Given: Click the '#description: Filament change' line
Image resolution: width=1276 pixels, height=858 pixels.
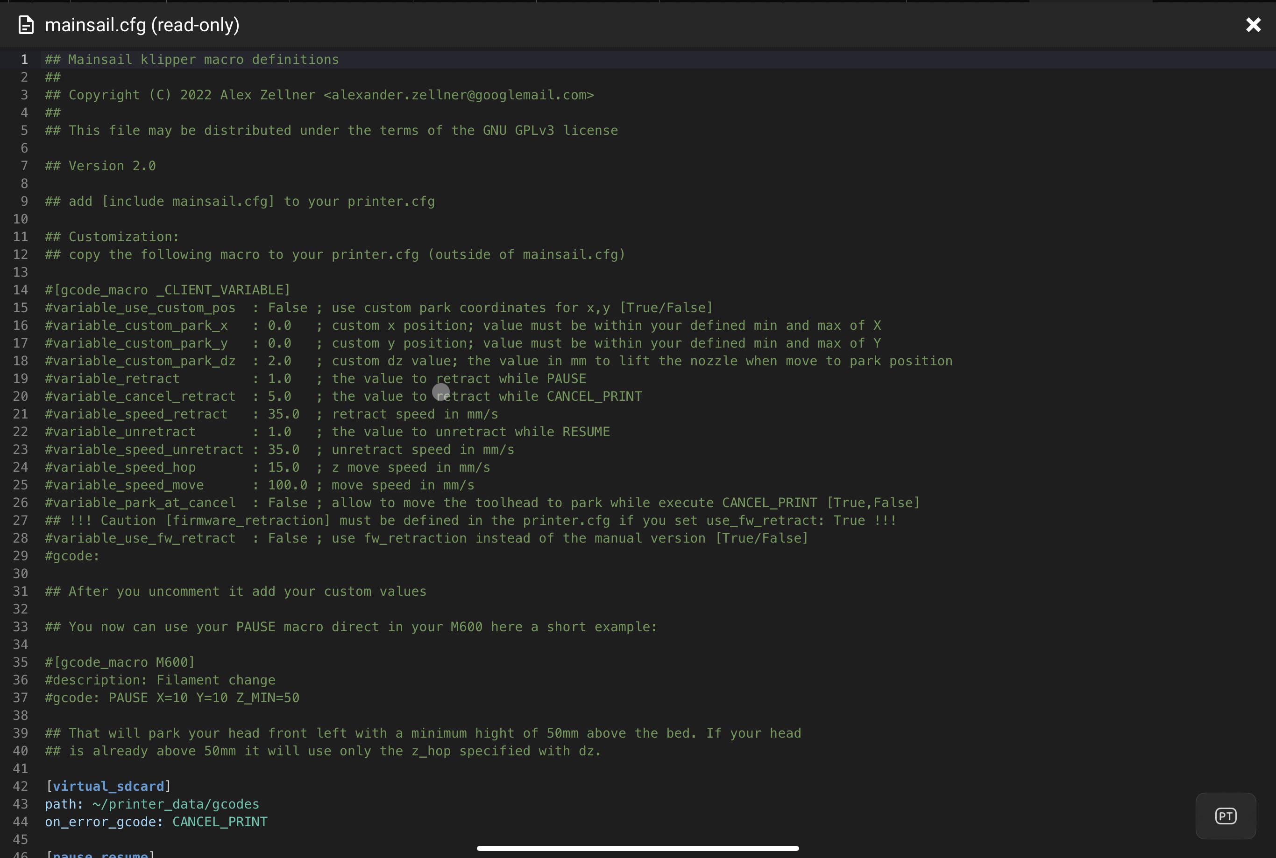Looking at the screenshot, I should coord(160,680).
